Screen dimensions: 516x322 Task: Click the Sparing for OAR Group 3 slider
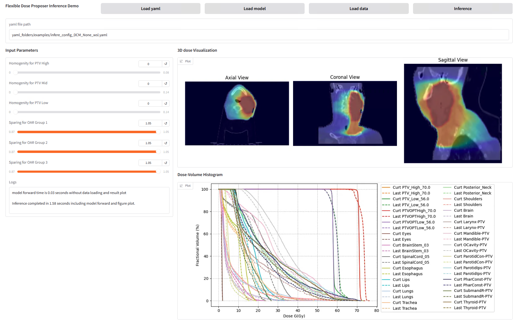(88, 172)
